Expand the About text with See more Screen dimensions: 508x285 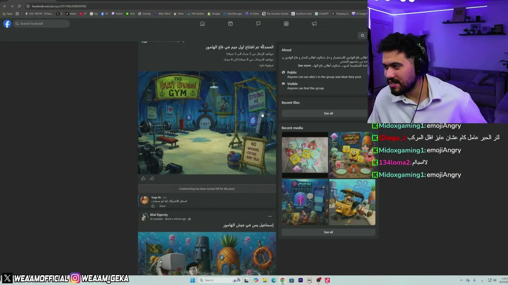point(304,66)
